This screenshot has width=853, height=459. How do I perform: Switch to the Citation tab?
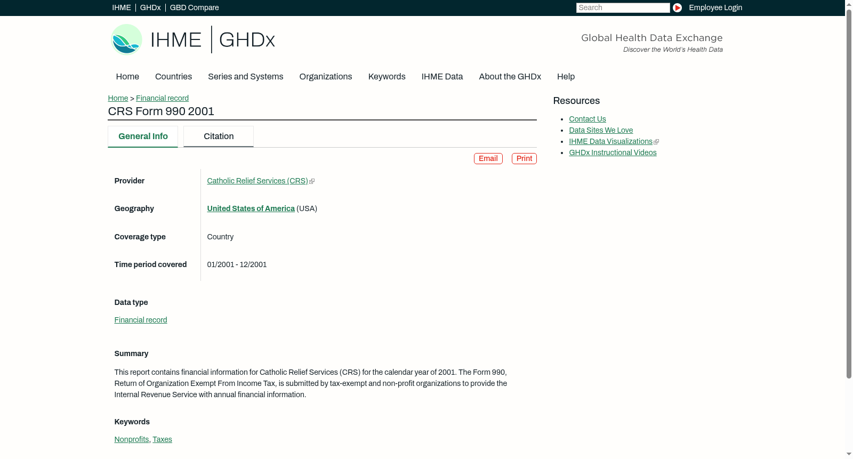click(219, 136)
